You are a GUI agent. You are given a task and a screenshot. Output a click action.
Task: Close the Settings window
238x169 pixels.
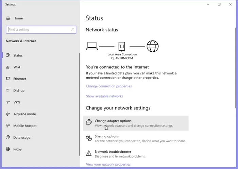[x=231, y=4]
